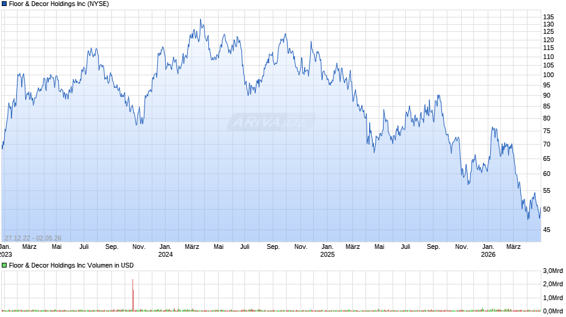Click the red volume spike near Nov. 2023
The image size is (566, 317).
click(x=133, y=295)
